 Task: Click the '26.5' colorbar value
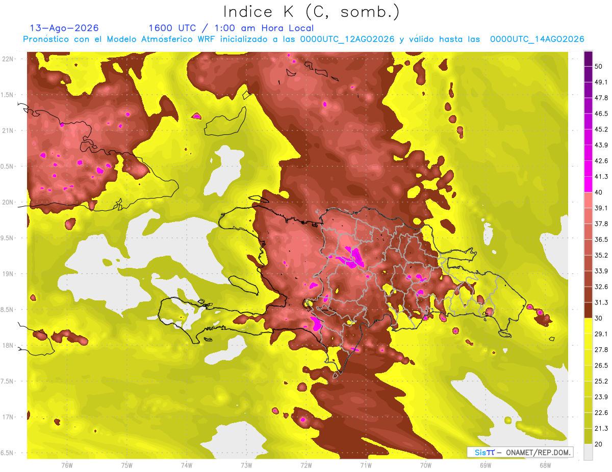pyautogui.click(x=601, y=366)
